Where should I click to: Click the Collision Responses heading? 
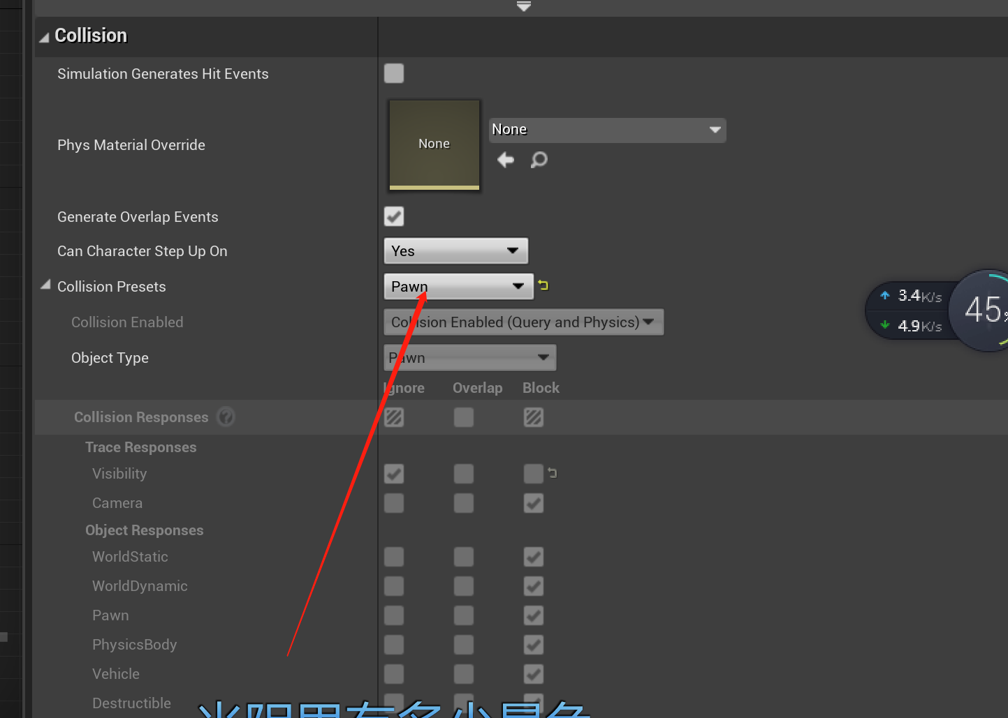point(141,417)
